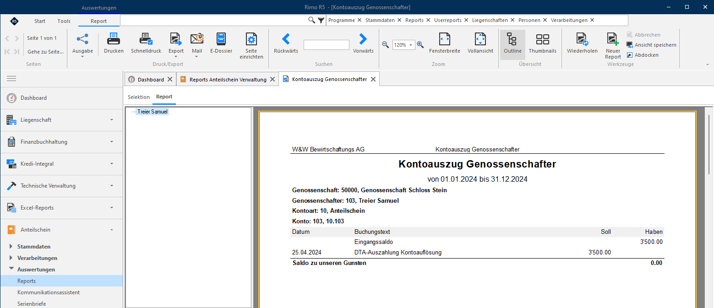Switch to Selektion sub-tab
Screen dimensions: 714x308
[x=139, y=97]
